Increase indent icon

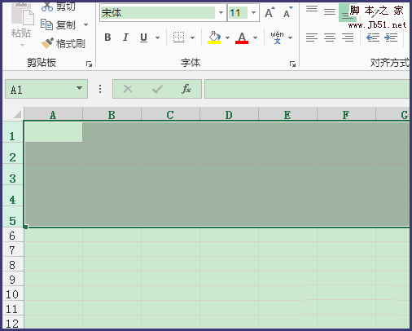391,38
